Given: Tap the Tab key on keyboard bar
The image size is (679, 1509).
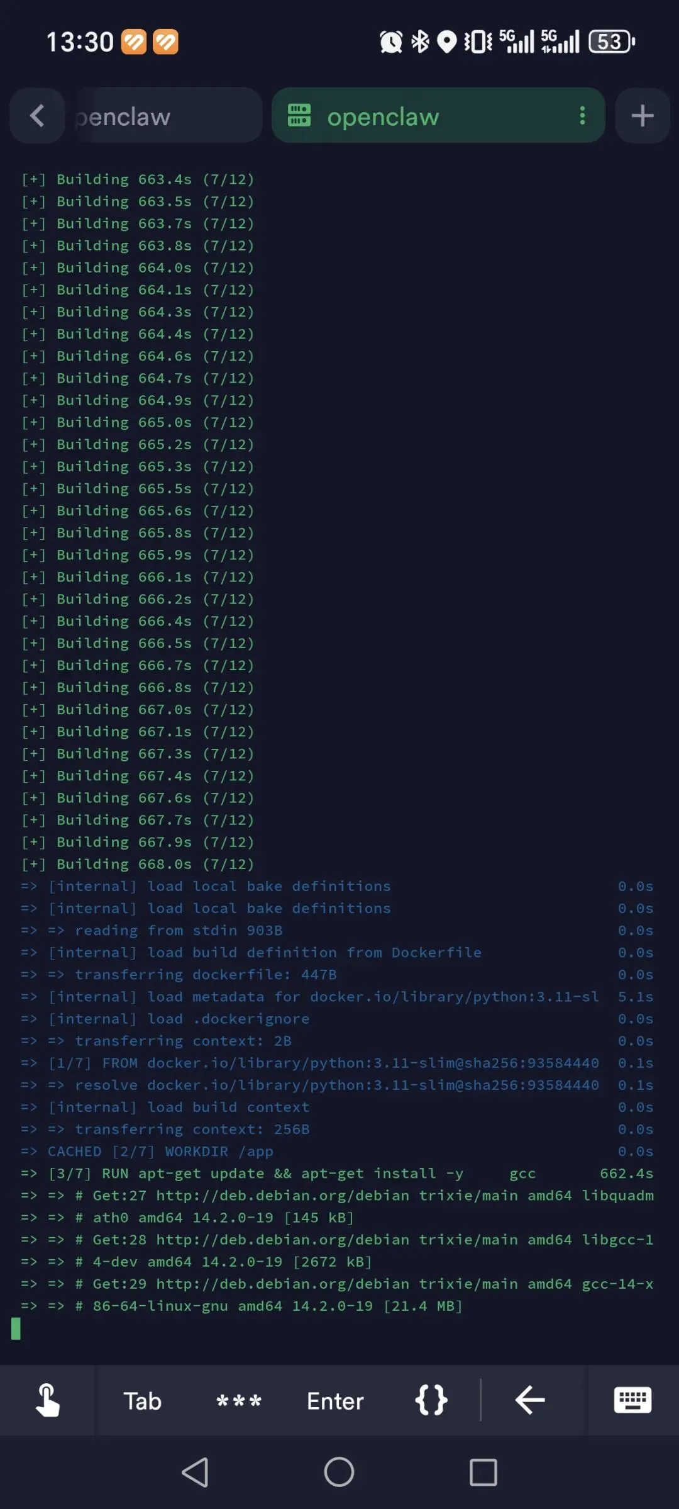Looking at the screenshot, I should [143, 1401].
